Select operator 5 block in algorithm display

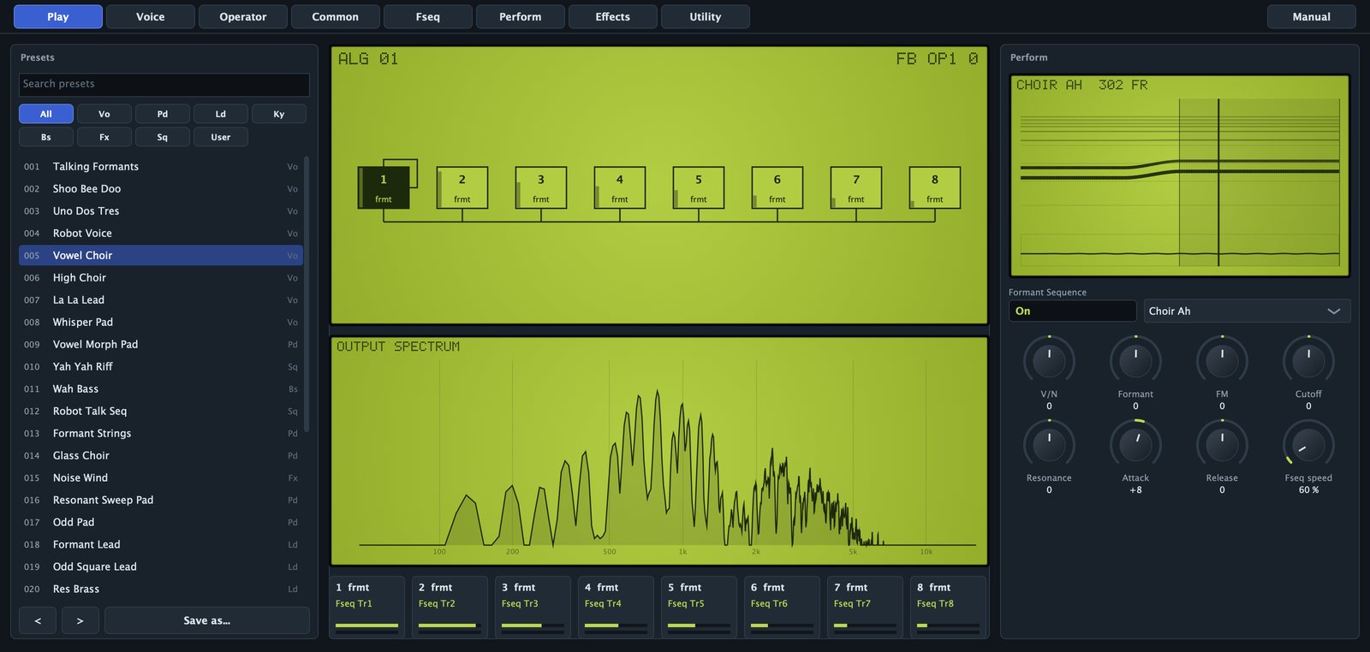pos(699,187)
